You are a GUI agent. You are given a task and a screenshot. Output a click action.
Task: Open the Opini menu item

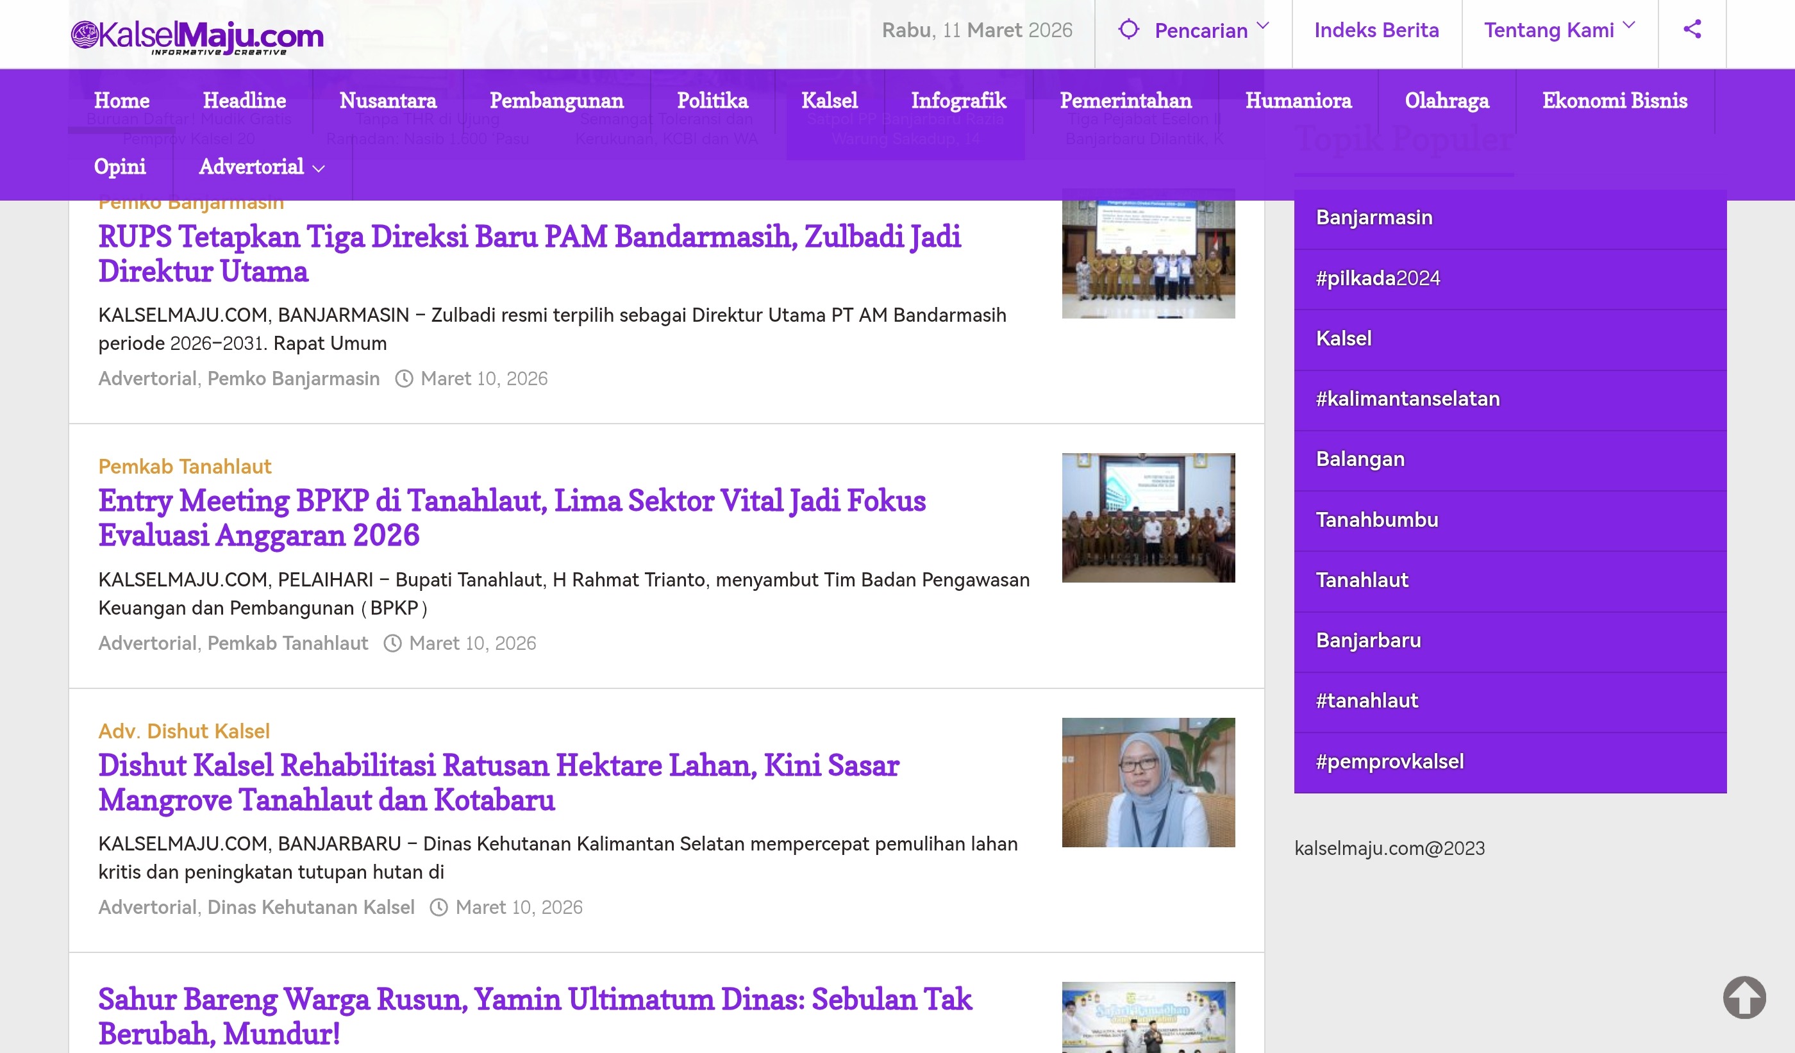pyautogui.click(x=120, y=167)
